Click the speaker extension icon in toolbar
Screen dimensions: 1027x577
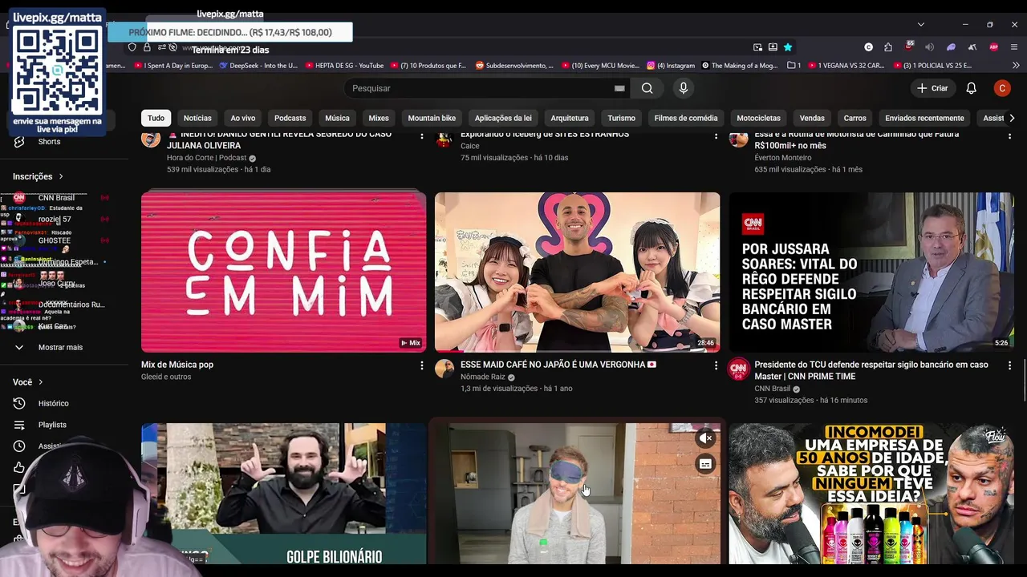click(x=930, y=47)
